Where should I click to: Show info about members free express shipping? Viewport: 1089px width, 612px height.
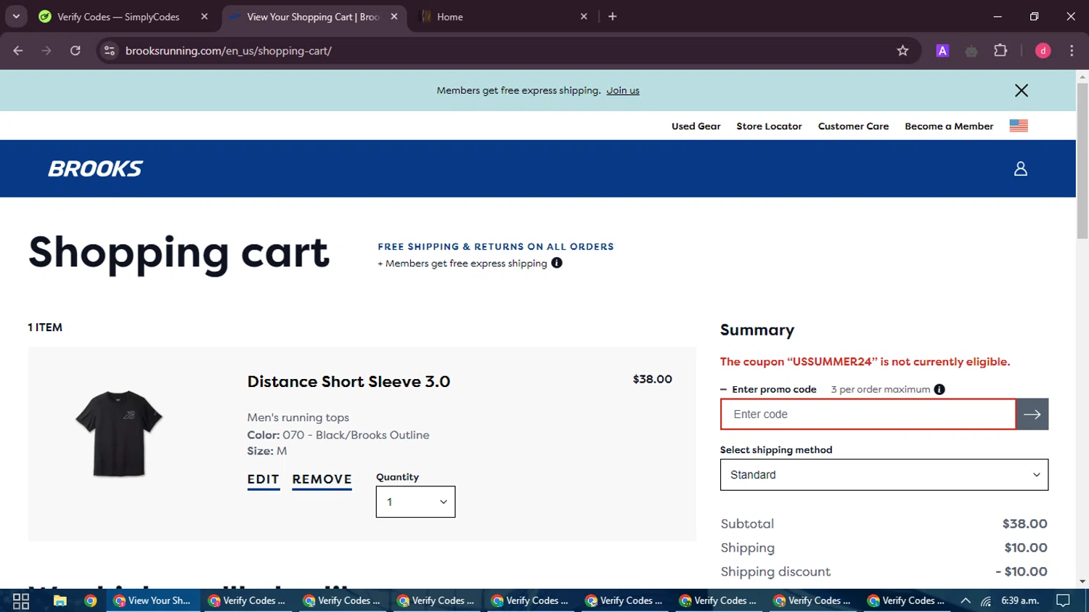557,263
